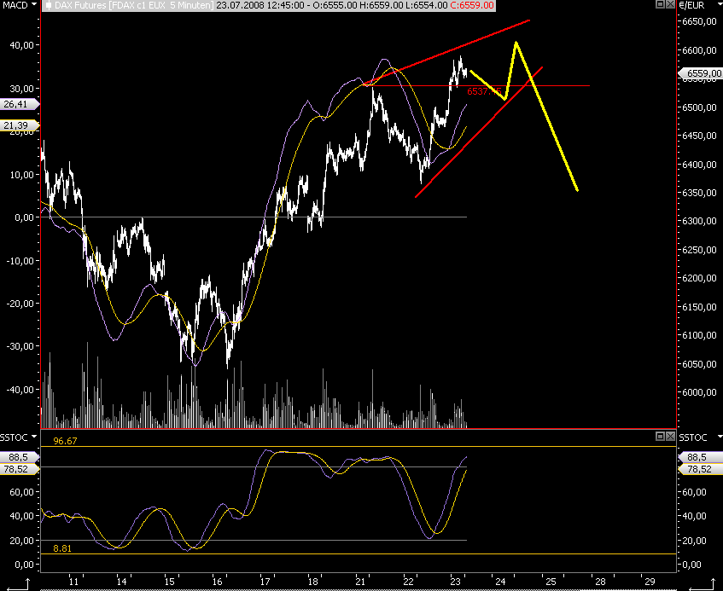Click date 25 on the time axis

(x=551, y=582)
